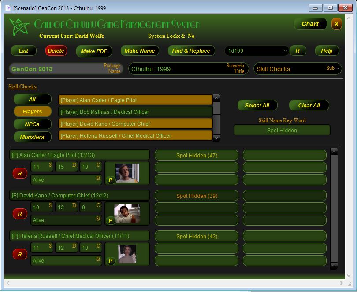Open Find & Replace
The image size is (357, 292).
pos(191,51)
